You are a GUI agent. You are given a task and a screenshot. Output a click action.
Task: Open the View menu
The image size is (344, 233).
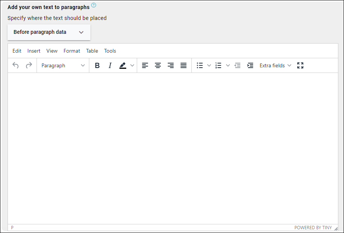[52, 51]
